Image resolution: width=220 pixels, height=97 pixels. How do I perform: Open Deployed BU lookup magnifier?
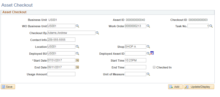pos(77,54)
